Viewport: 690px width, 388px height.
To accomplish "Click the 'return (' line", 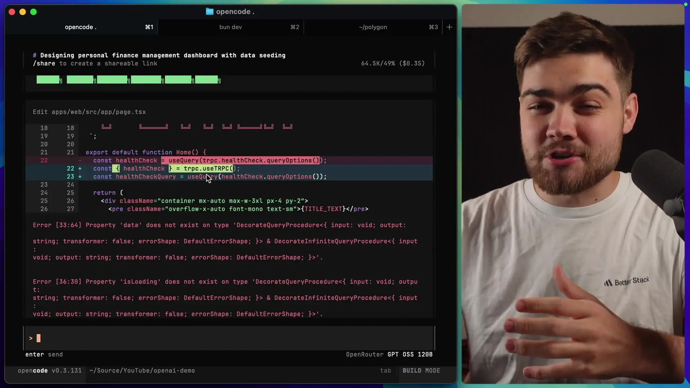I will coord(108,193).
